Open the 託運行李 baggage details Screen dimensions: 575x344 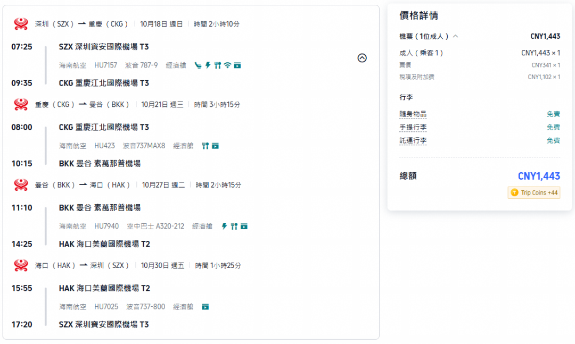(413, 140)
